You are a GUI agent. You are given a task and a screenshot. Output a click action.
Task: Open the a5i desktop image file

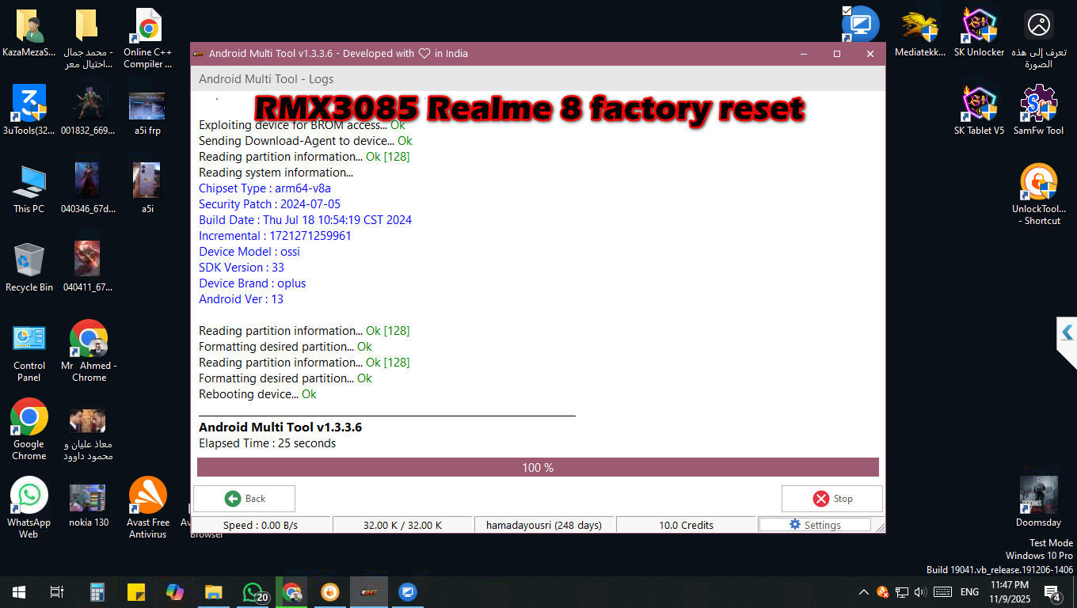coord(147,189)
